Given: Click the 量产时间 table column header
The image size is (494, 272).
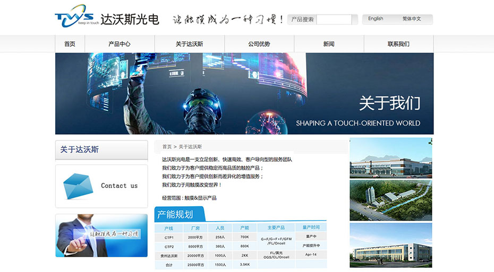Looking at the screenshot, I should (x=311, y=227).
